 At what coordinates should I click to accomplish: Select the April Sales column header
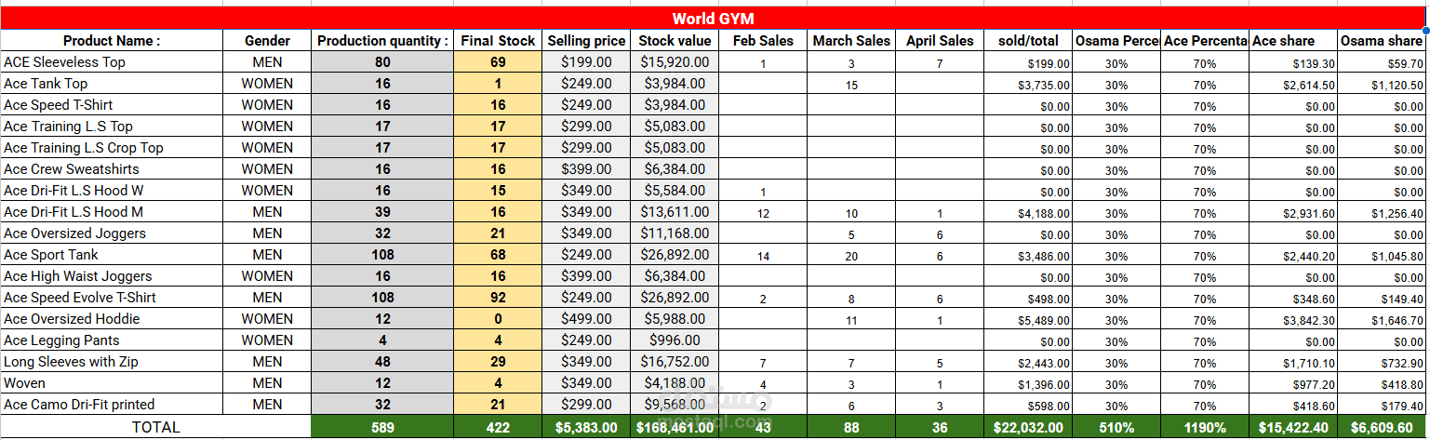coord(940,41)
